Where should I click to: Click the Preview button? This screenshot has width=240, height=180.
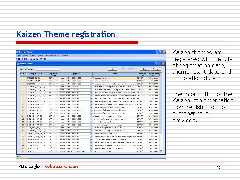point(156,69)
